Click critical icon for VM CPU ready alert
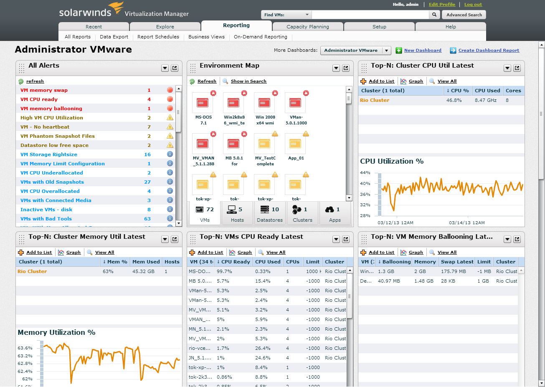Image resolution: width=545 pixels, height=387 pixels. (x=170, y=99)
